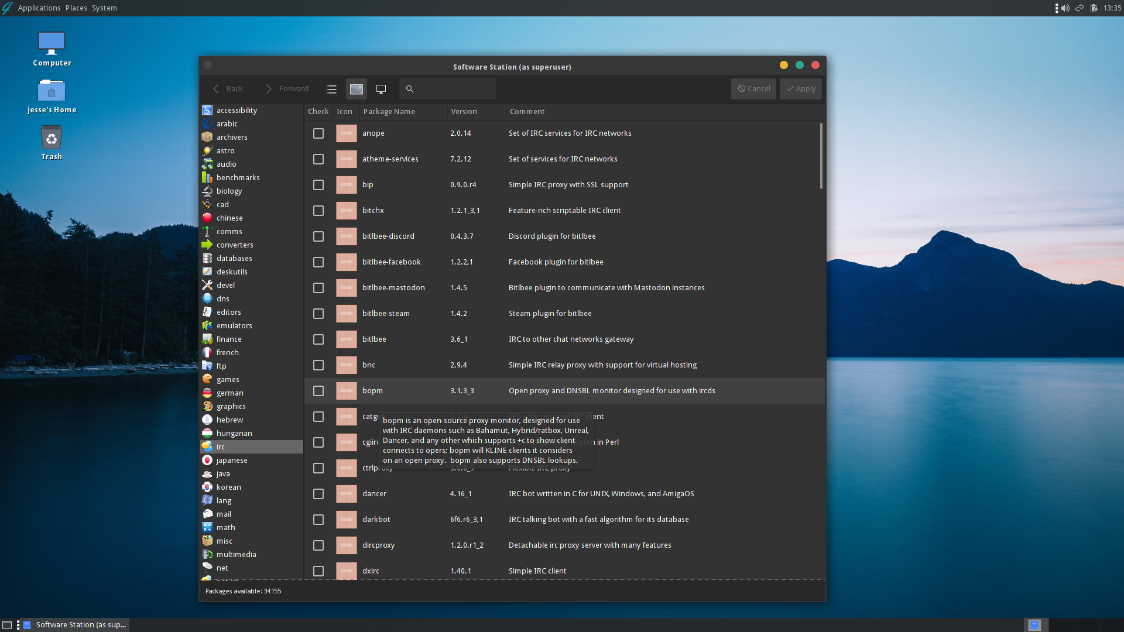The width and height of the screenshot is (1124, 632).
Task: Click Software Station taskbar entry
Action: pos(75,624)
